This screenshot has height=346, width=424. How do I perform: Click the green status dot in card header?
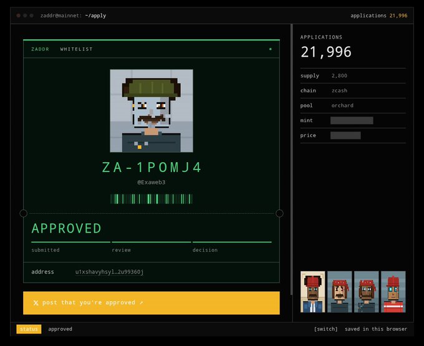[x=271, y=49]
